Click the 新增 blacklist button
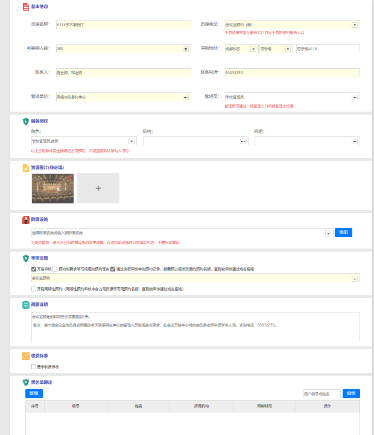The height and width of the screenshot is (435, 374). click(x=34, y=393)
